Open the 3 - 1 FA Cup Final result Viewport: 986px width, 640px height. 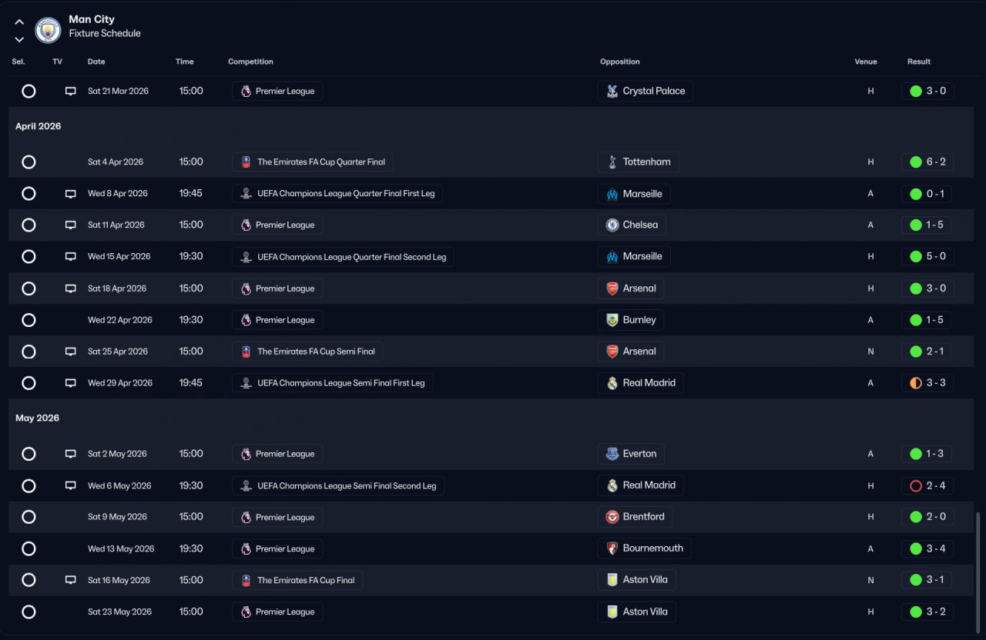pyautogui.click(x=928, y=580)
